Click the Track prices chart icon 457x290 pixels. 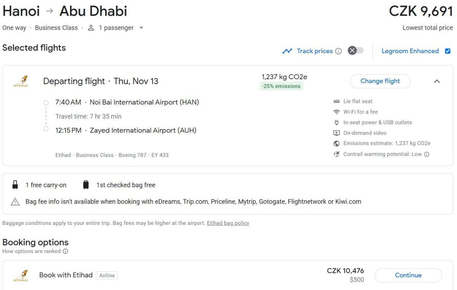coord(287,51)
